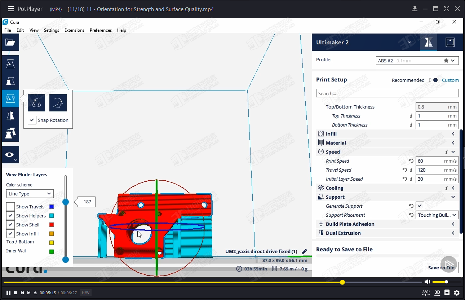The width and height of the screenshot is (465, 300).
Task: Uncheck the Show Helpers checkbox
Action: point(10,216)
